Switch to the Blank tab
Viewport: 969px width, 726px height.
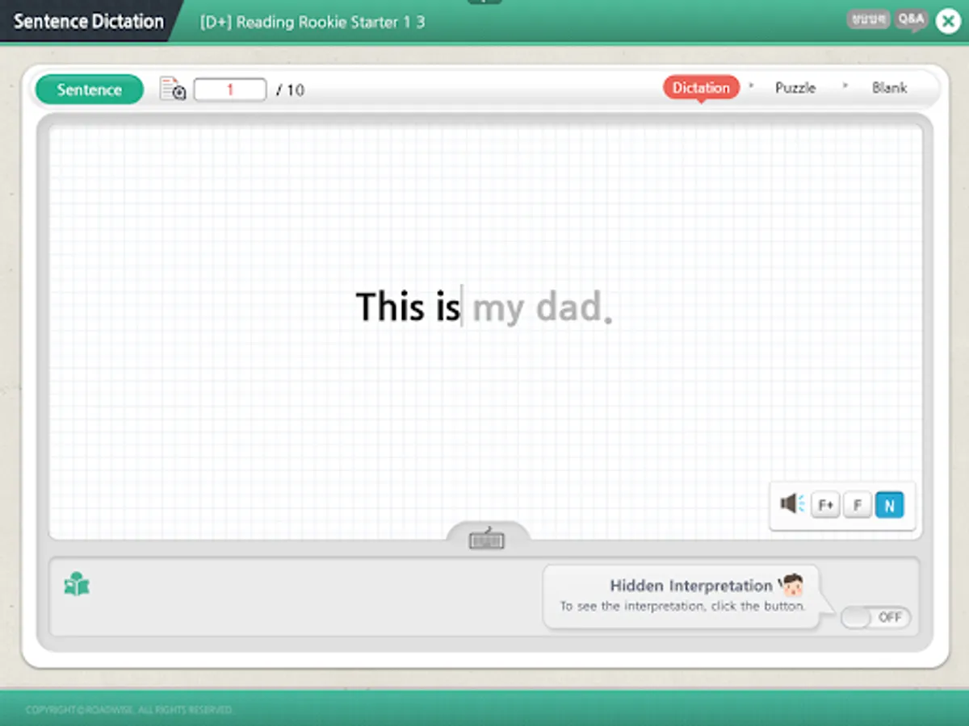pyautogui.click(x=889, y=88)
